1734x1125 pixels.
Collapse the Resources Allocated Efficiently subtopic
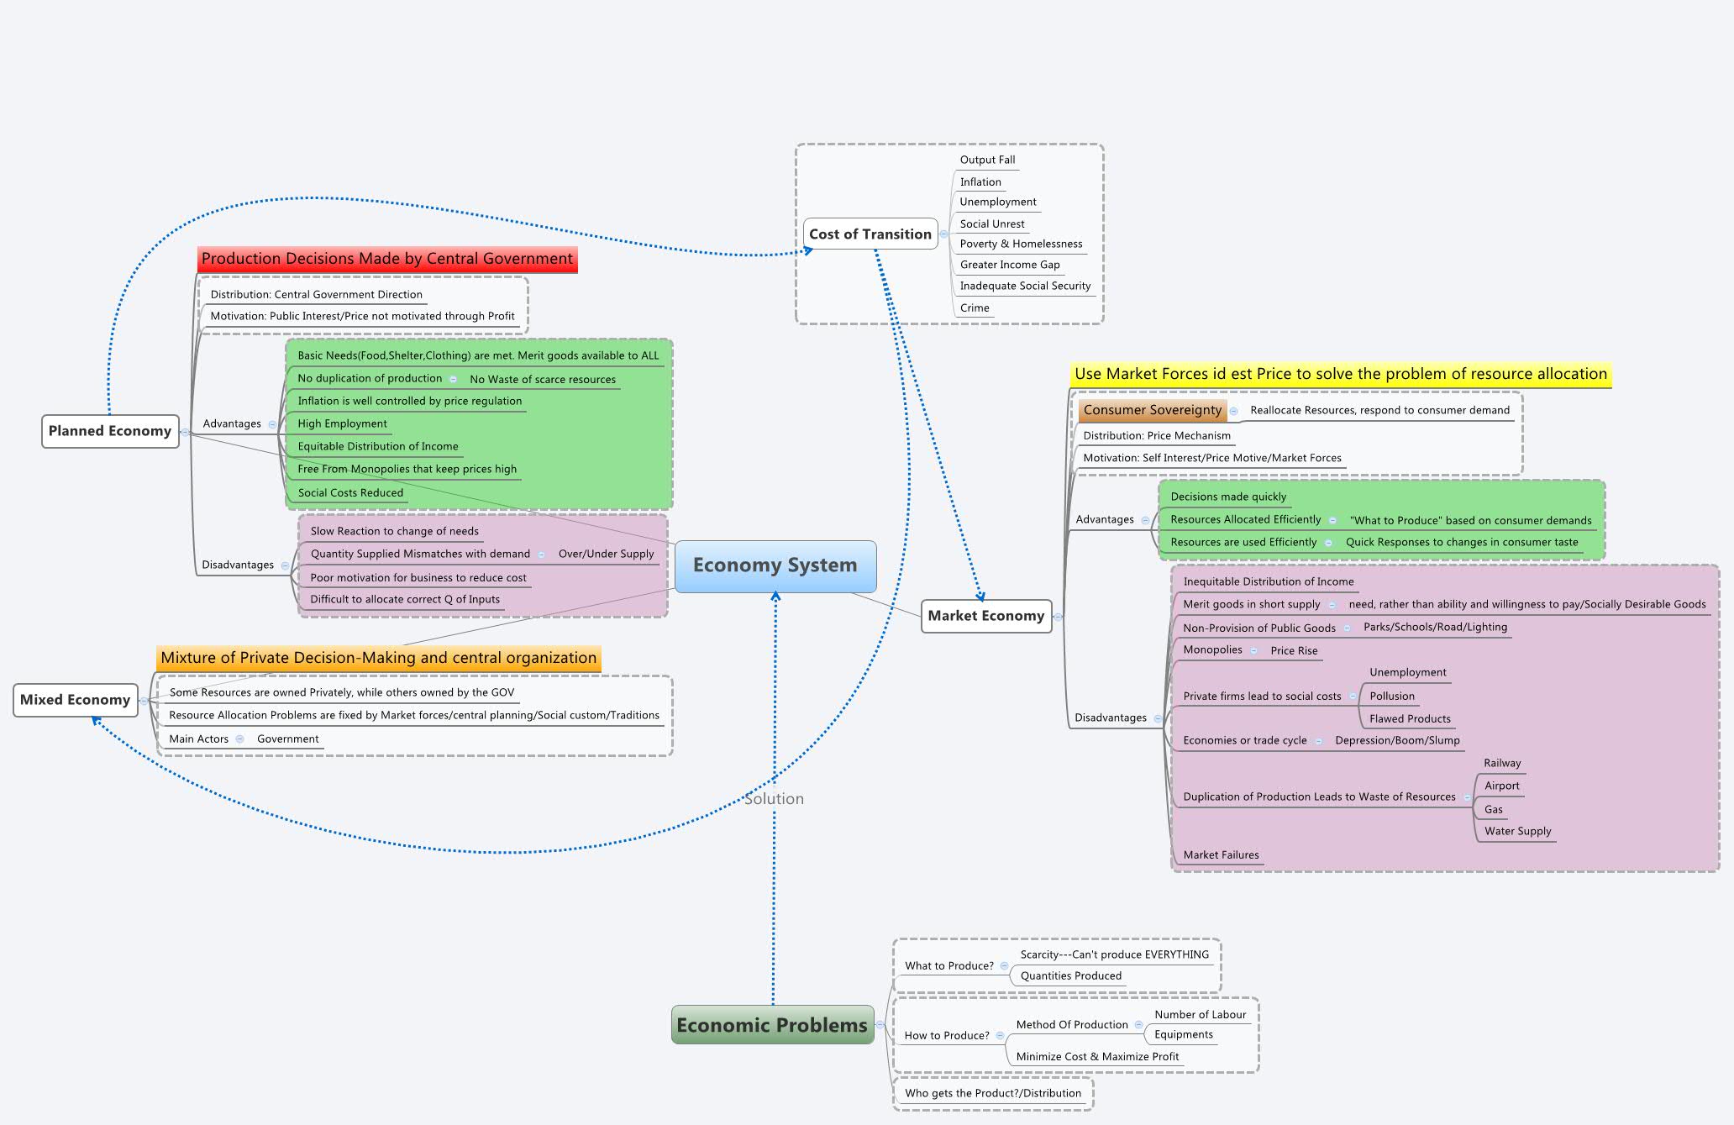(1334, 519)
